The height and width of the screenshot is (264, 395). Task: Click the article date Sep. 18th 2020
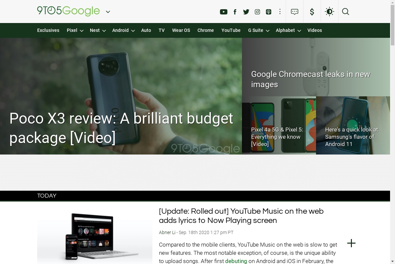(206, 232)
